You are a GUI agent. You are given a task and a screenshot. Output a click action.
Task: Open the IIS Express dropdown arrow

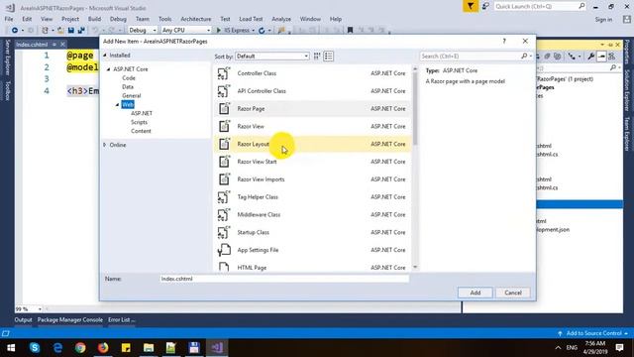[x=254, y=31]
